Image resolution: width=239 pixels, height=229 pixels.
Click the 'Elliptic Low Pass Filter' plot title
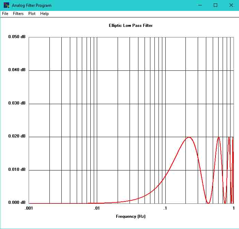pyautogui.click(x=131, y=26)
